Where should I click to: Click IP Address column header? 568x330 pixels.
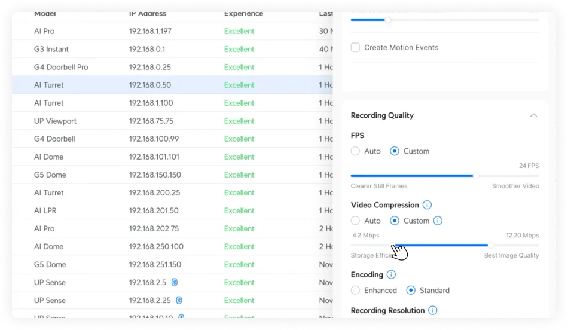pyautogui.click(x=148, y=14)
